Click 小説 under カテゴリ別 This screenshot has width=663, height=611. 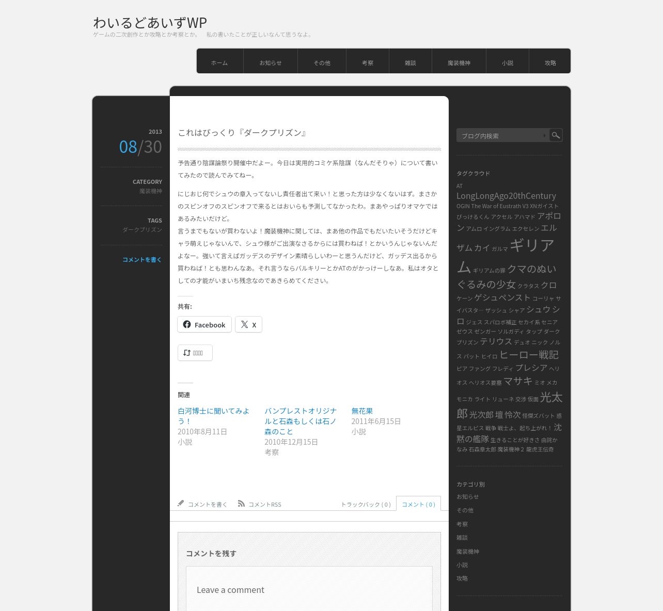click(x=462, y=565)
